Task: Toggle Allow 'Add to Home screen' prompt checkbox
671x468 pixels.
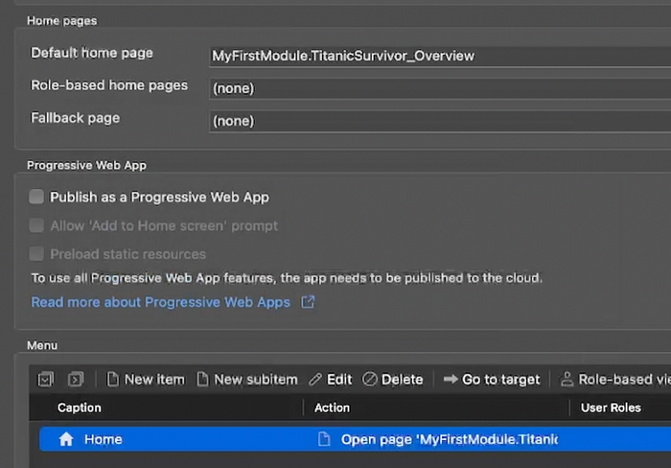Action: pyautogui.click(x=36, y=225)
